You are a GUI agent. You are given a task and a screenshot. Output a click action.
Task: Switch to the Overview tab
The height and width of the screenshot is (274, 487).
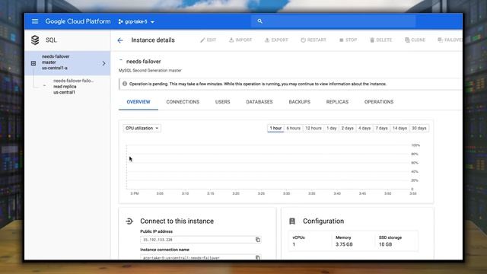click(138, 102)
